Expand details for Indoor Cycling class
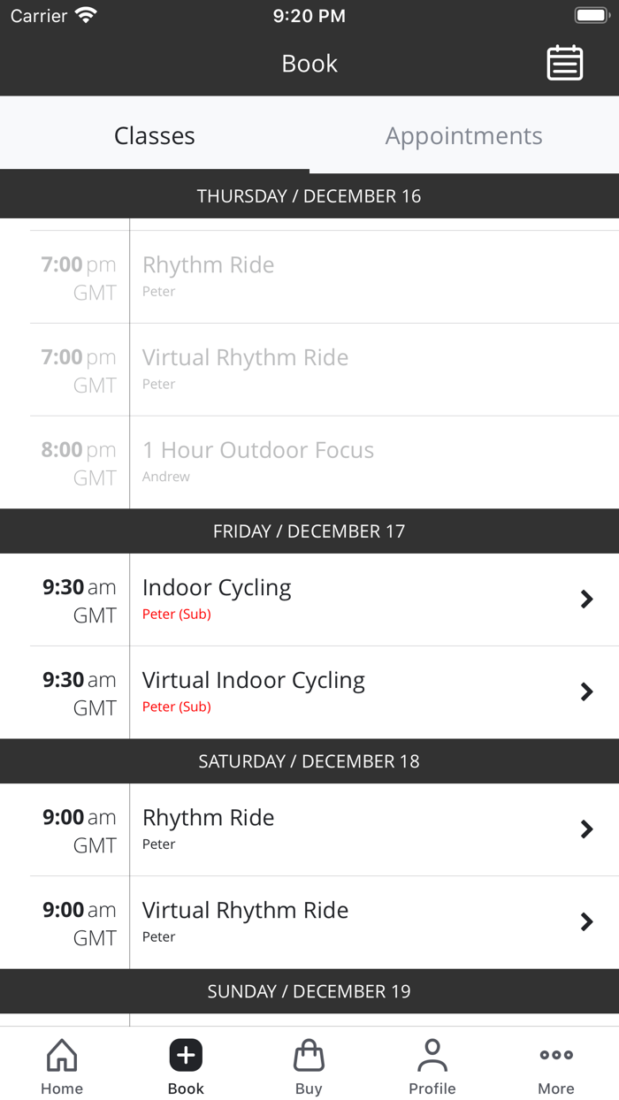Screen dimensions: 619x1100 [587, 599]
